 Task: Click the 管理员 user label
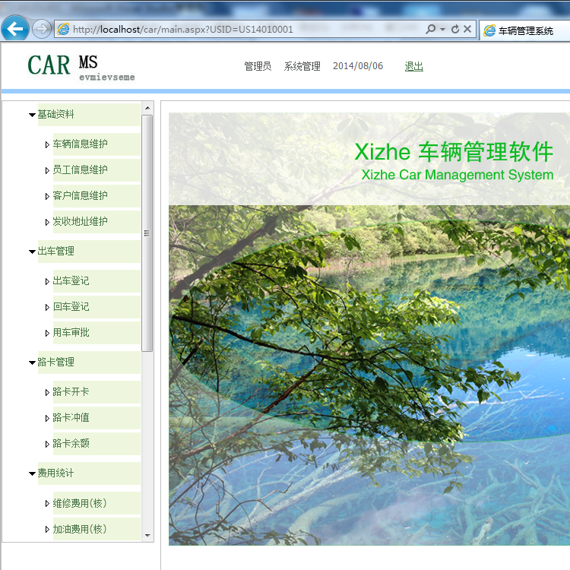[x=258, y=66]
